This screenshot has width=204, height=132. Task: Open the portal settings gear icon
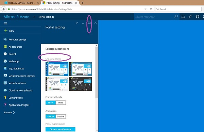(198, 17)
